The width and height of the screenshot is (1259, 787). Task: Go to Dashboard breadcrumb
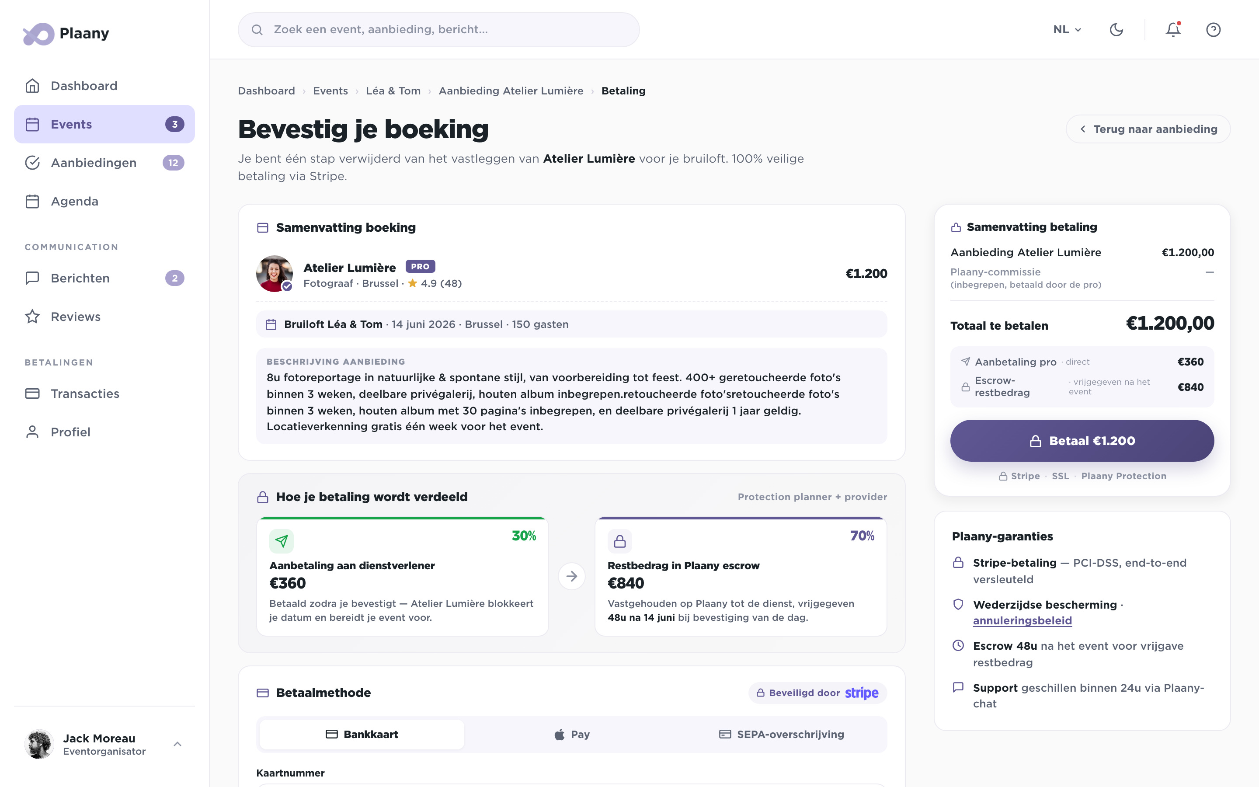tap(266, 91)
